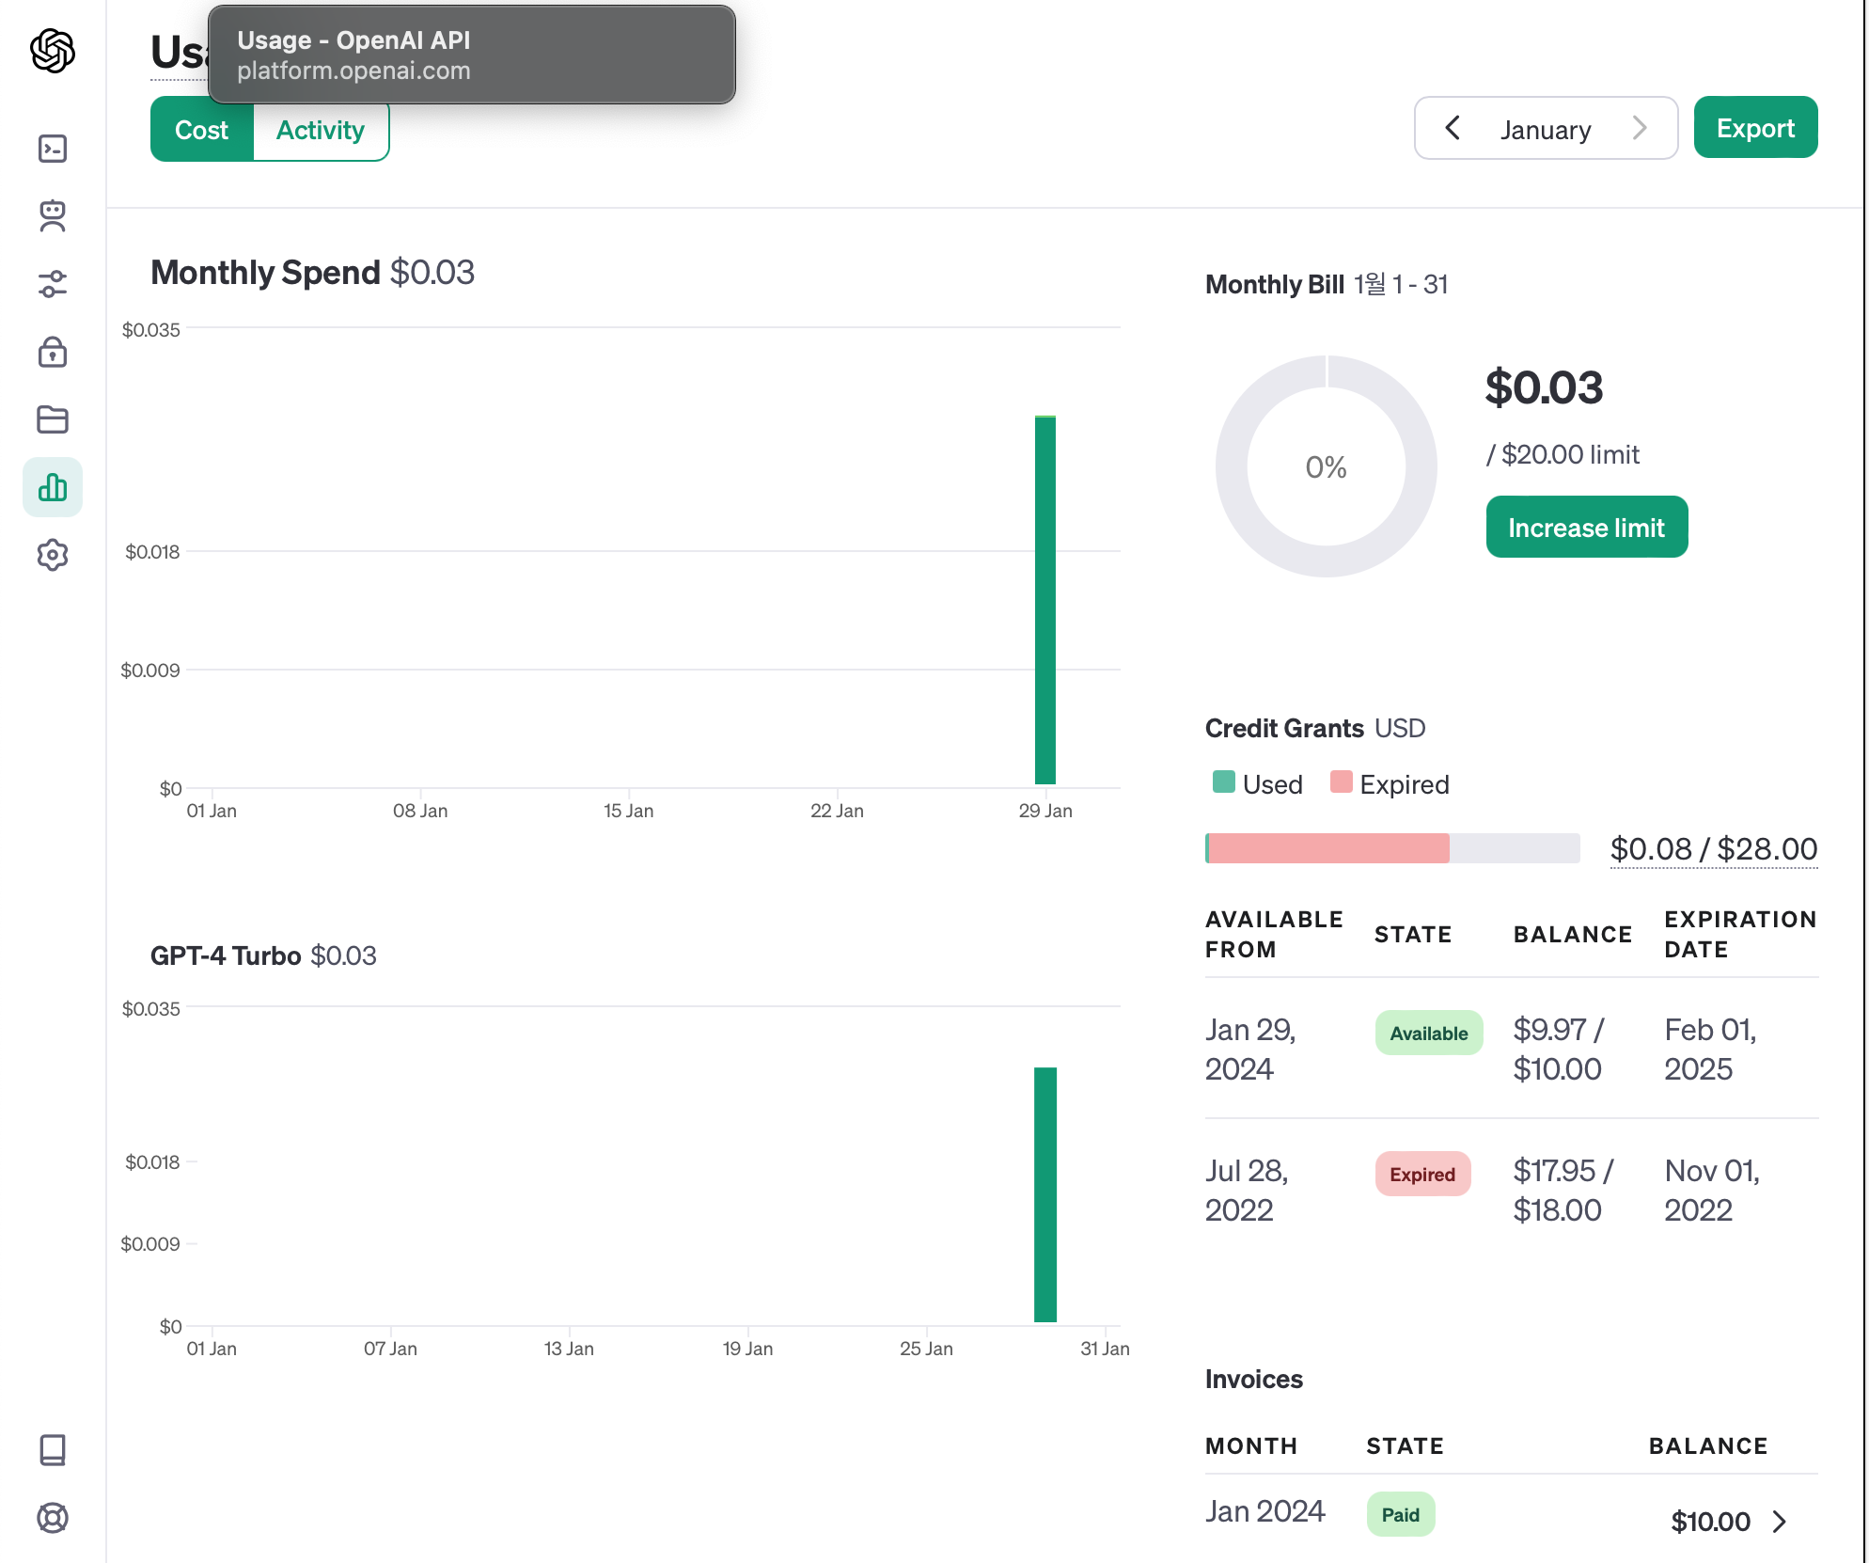The width and height of the screenshot is (1869, 1563).
Task: Open the API keys lock icon
Action: (x=53, y=352)
